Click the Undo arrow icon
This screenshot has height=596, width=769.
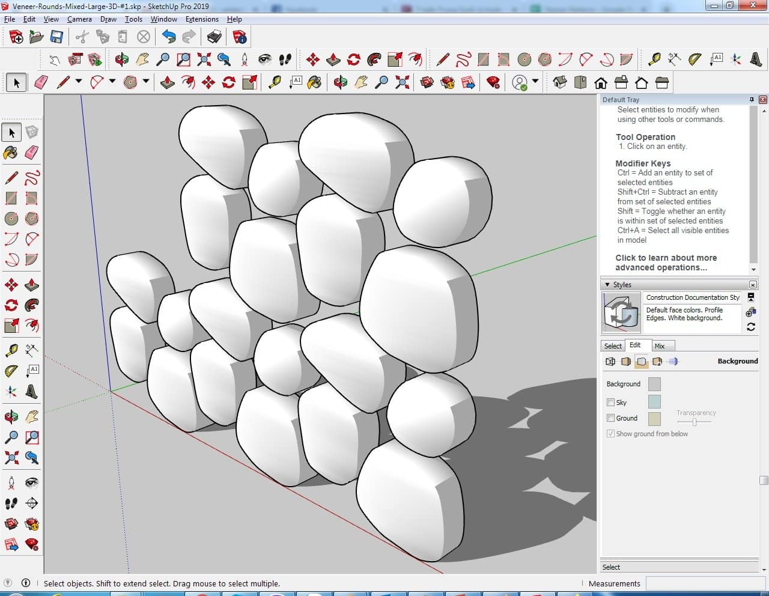pos(169,37)
